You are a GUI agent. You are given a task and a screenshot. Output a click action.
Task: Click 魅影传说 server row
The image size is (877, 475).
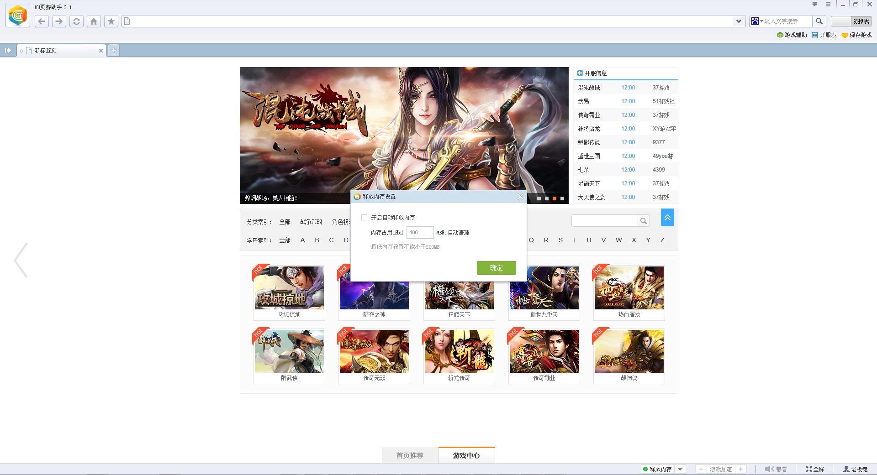(x=626, y=142)
